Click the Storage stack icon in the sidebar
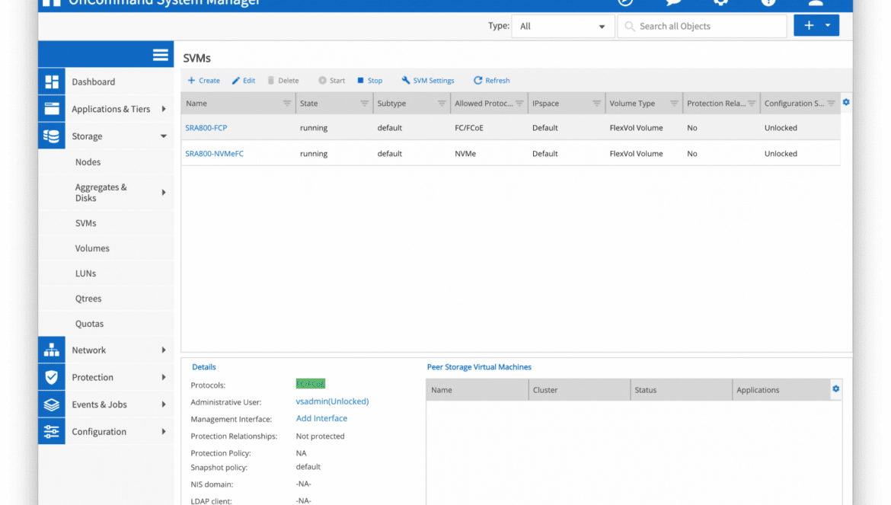 pyautogui.click(x=52, y=136)
